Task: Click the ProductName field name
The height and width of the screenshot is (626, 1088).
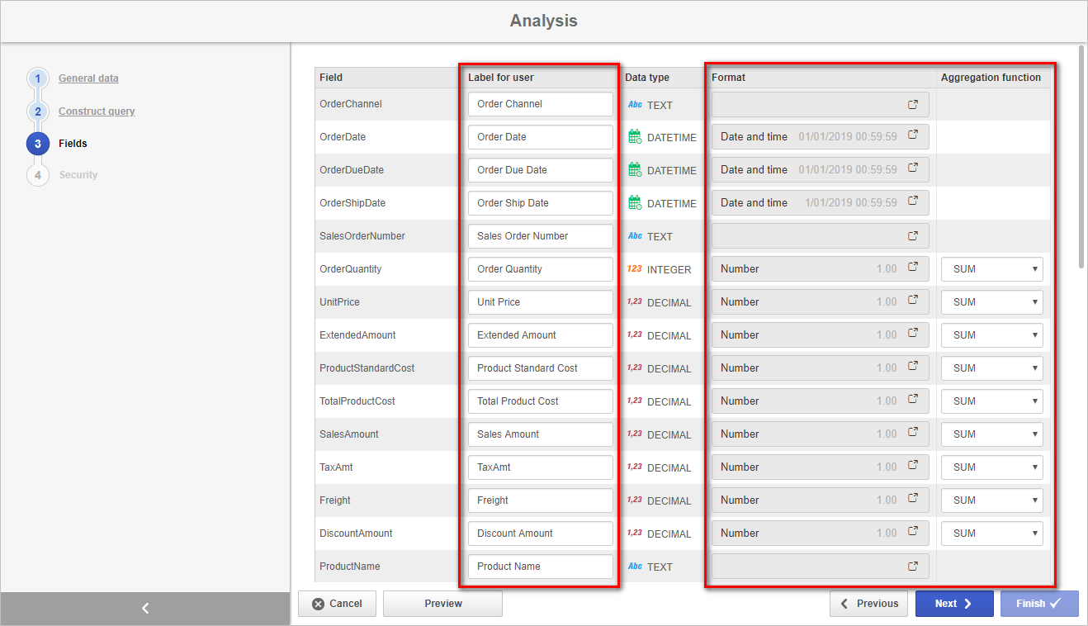Action: (x=350, y=567)
